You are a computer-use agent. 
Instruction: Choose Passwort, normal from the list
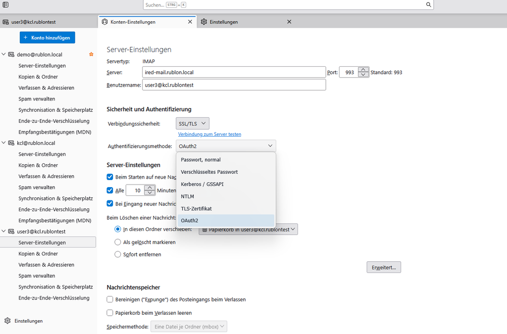click(x=226, y=159)
